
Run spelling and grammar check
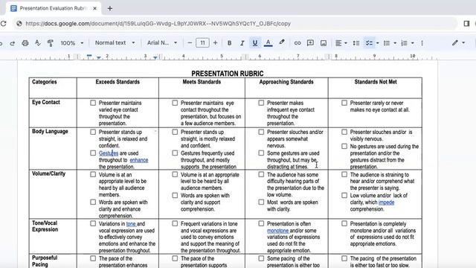point(38,43)
